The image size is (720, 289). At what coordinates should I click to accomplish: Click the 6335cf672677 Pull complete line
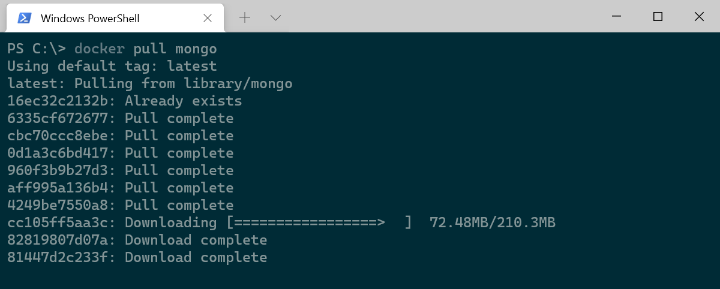click(121, 118)
